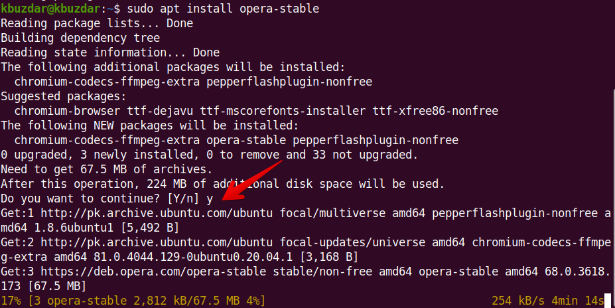Image resolution: width=615 pixels, height=308 pixels.
Task: Click the 17% download progress indicator
Action: tap(11, 301)
